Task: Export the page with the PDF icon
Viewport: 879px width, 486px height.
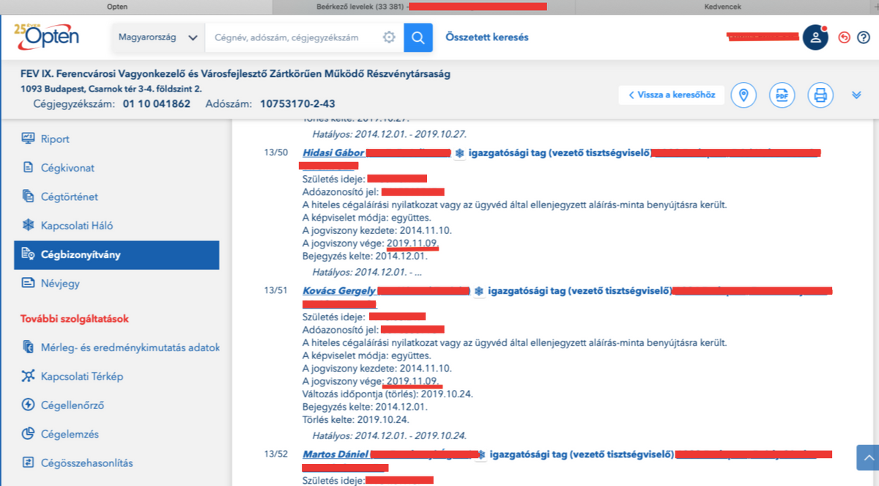Action: (782, 95)
